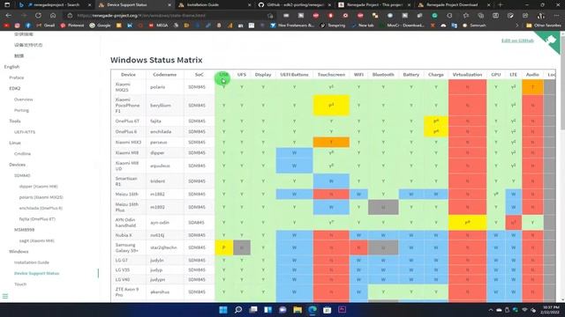Screen dimensions: 565x317
Task: Open polaris (Xiaomi MIX2S) sidebar entry
Action: click(x=41, y=197)
